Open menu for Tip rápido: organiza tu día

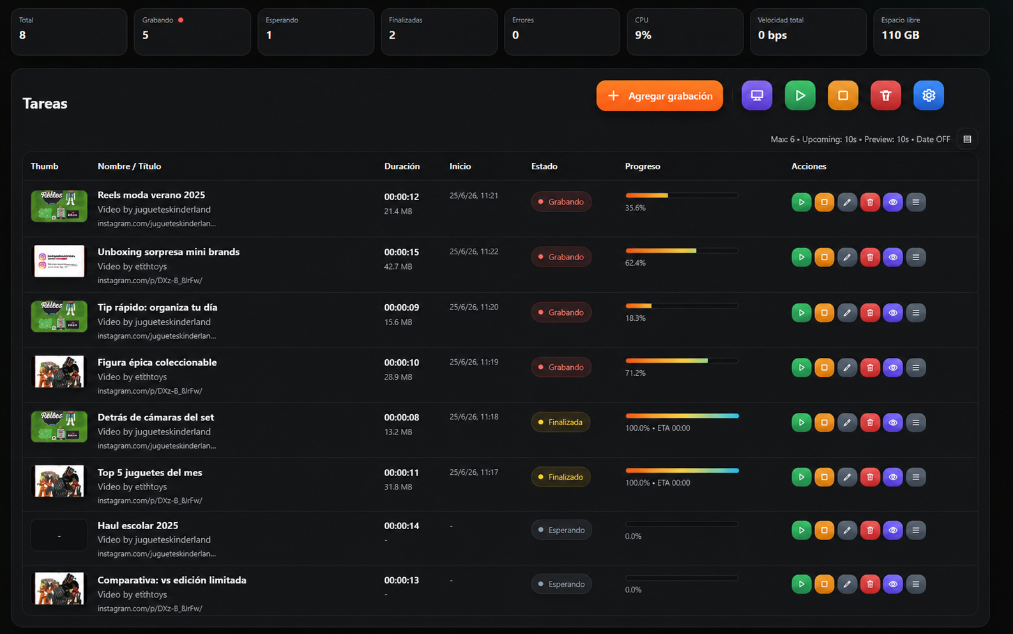pos(916,313)
